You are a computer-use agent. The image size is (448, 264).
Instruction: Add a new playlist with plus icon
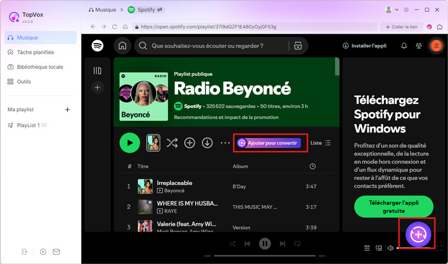pyautogui.click(x=67, y=110)
